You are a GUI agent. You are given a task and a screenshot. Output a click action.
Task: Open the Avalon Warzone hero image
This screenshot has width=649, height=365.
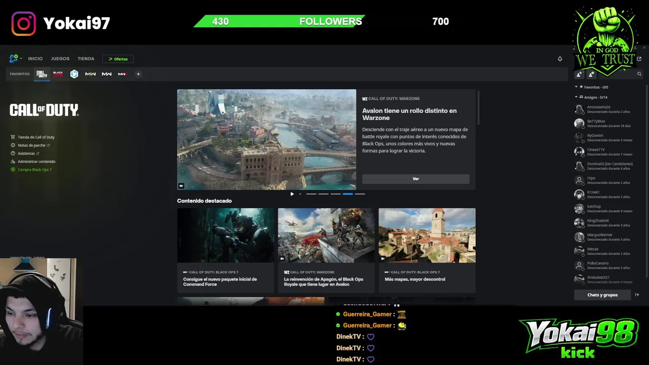(266, 139)
